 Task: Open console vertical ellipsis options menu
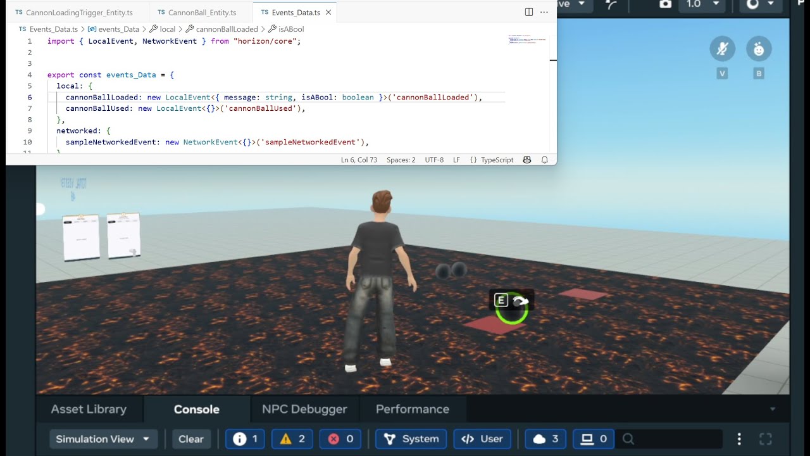pos(739,439)
